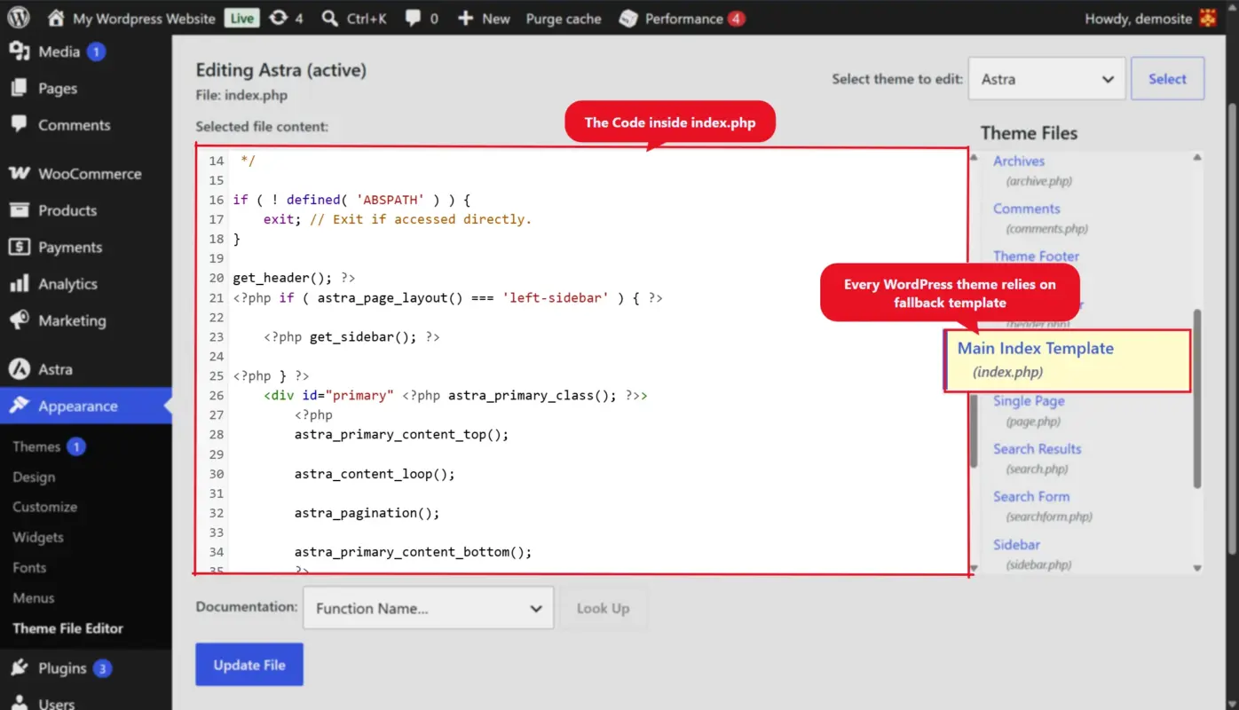This screenshot has width=1239, height=710.
Task: Click the search magnifier icon in admin bar
Action: point(329,18)
